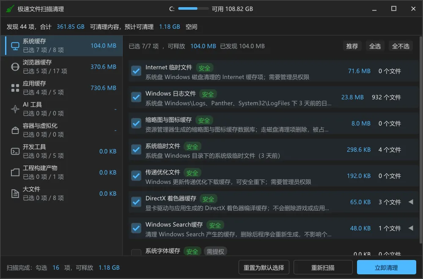This screenshot has width=423, height=279.
Task: Click the 安全 tag on Windows 日志文件
Action: [208, 94]
